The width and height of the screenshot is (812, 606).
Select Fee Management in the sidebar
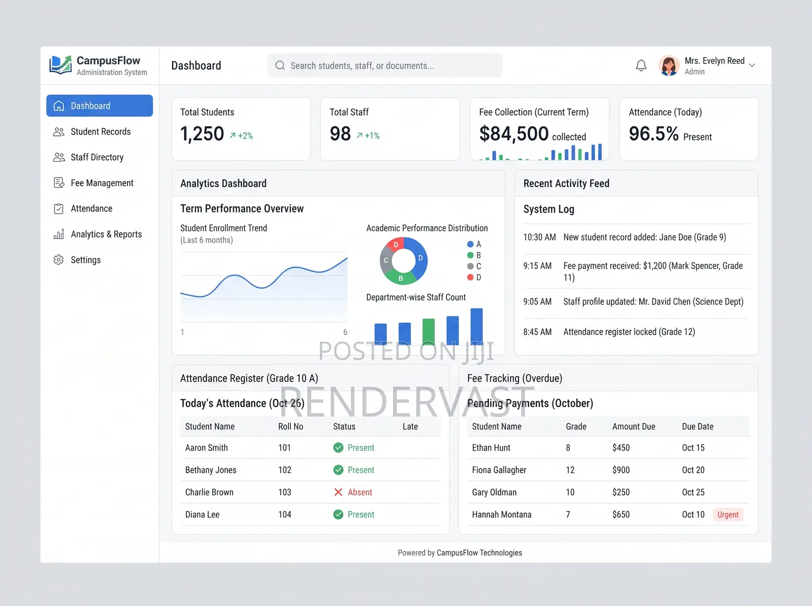pos(100,183)
